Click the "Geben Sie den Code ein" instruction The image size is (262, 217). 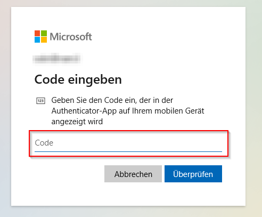[x=94, y=100]
